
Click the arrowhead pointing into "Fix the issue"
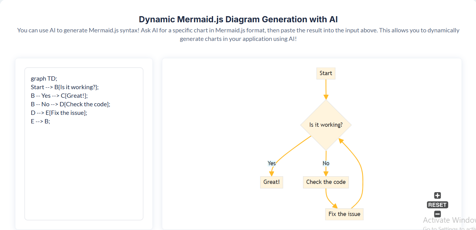[x=335, y=206]
